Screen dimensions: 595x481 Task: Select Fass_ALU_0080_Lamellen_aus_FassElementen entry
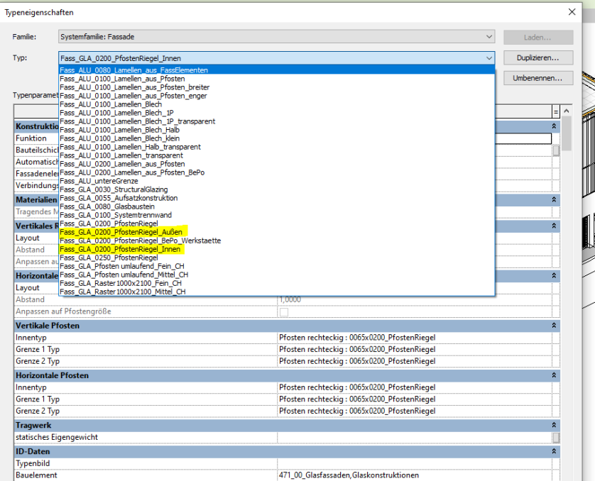133,70
